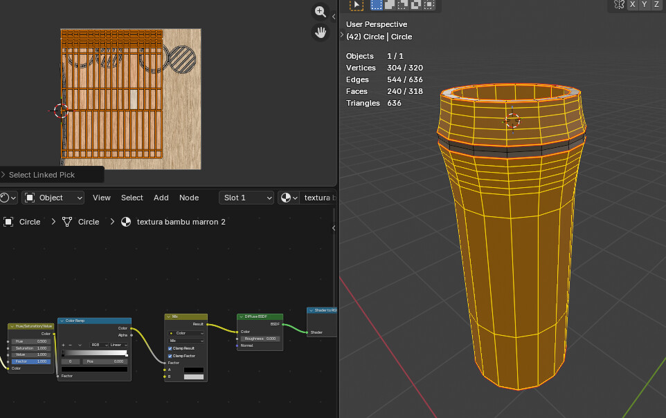Click the Mix node B color swatch
This screenshot has height=418, width=666.
click(194, 377)
